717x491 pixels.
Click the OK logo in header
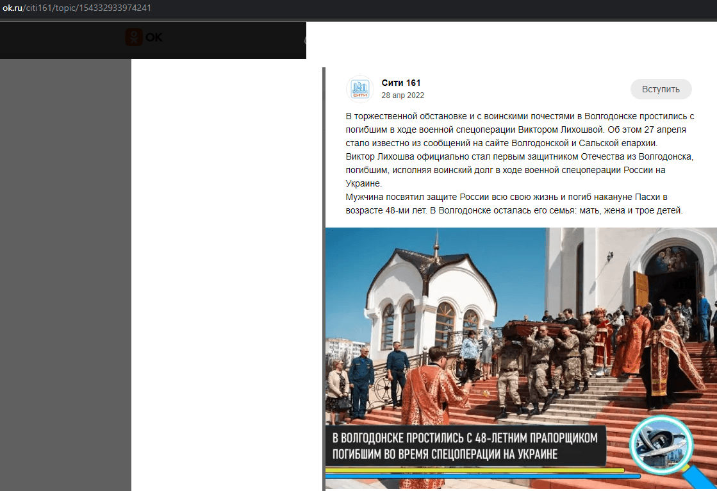144,37
